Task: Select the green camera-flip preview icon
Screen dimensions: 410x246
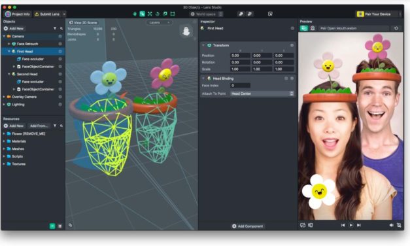Action: coord(304,28)
